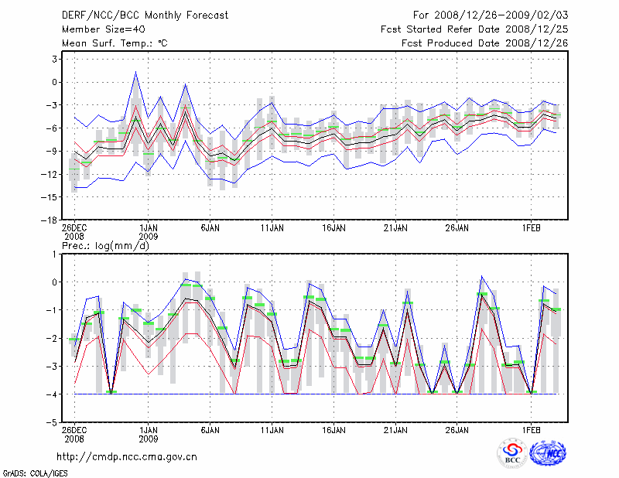Click 11JAN on the temperature chart axis
This screenshot has width=619, height=478.
click(x=272, y=228)
